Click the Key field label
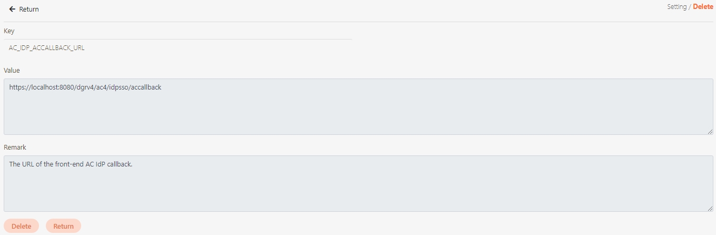Viewport: 716px width, 235px height. (x=9, y=31)
